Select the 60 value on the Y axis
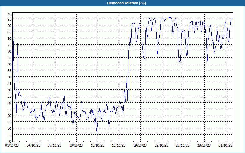Screen dimensions: 245x153 coord(9,64)
